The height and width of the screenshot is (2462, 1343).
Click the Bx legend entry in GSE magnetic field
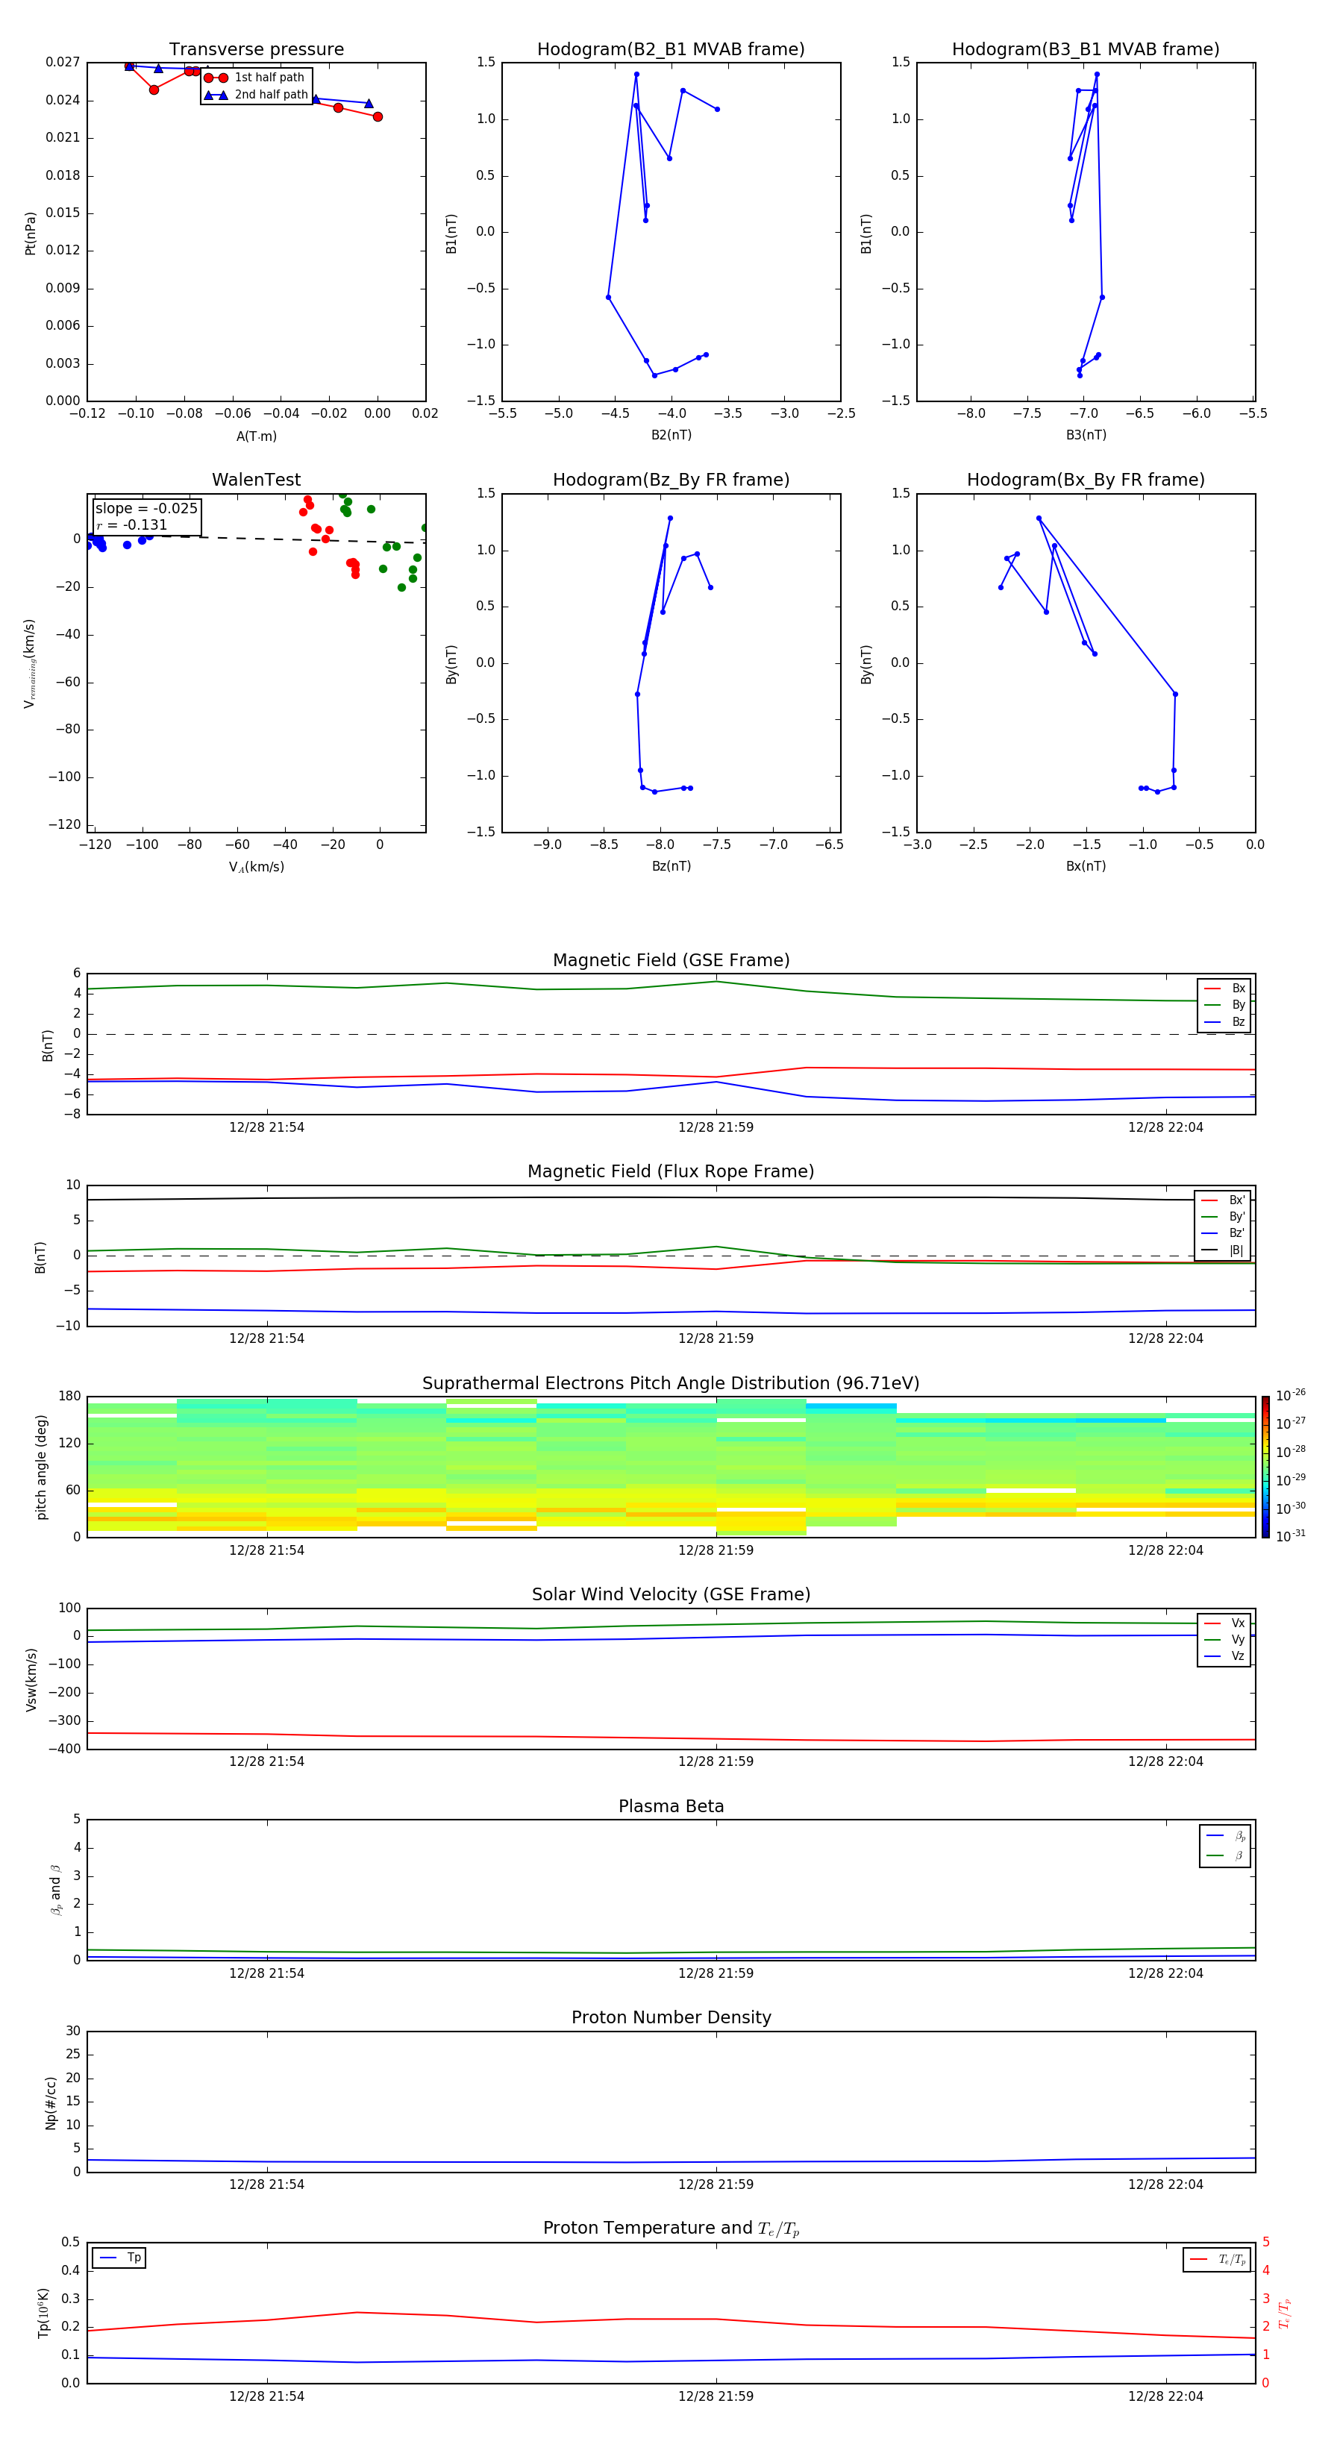[x=1224, y=989]
